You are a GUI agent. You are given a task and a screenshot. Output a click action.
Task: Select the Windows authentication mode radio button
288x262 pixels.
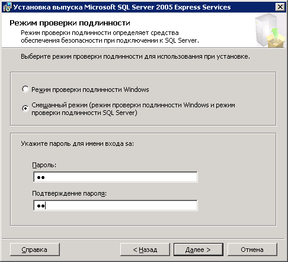25,89
